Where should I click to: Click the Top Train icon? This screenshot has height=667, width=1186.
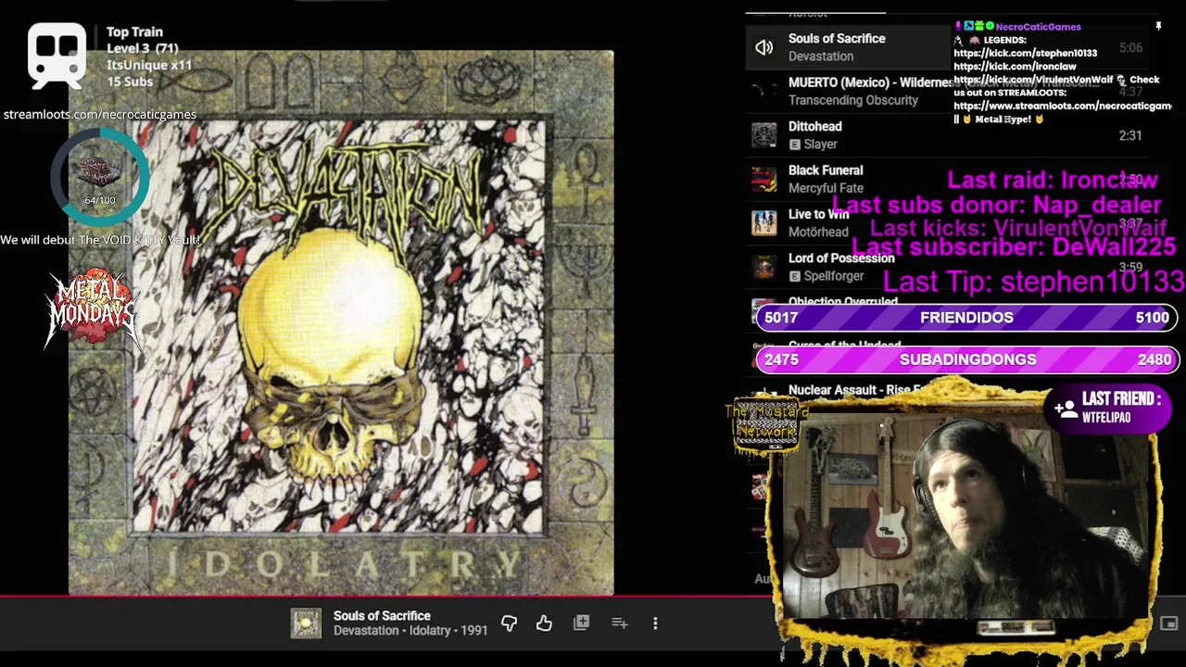pyautogui.click(x=57, y=57)
